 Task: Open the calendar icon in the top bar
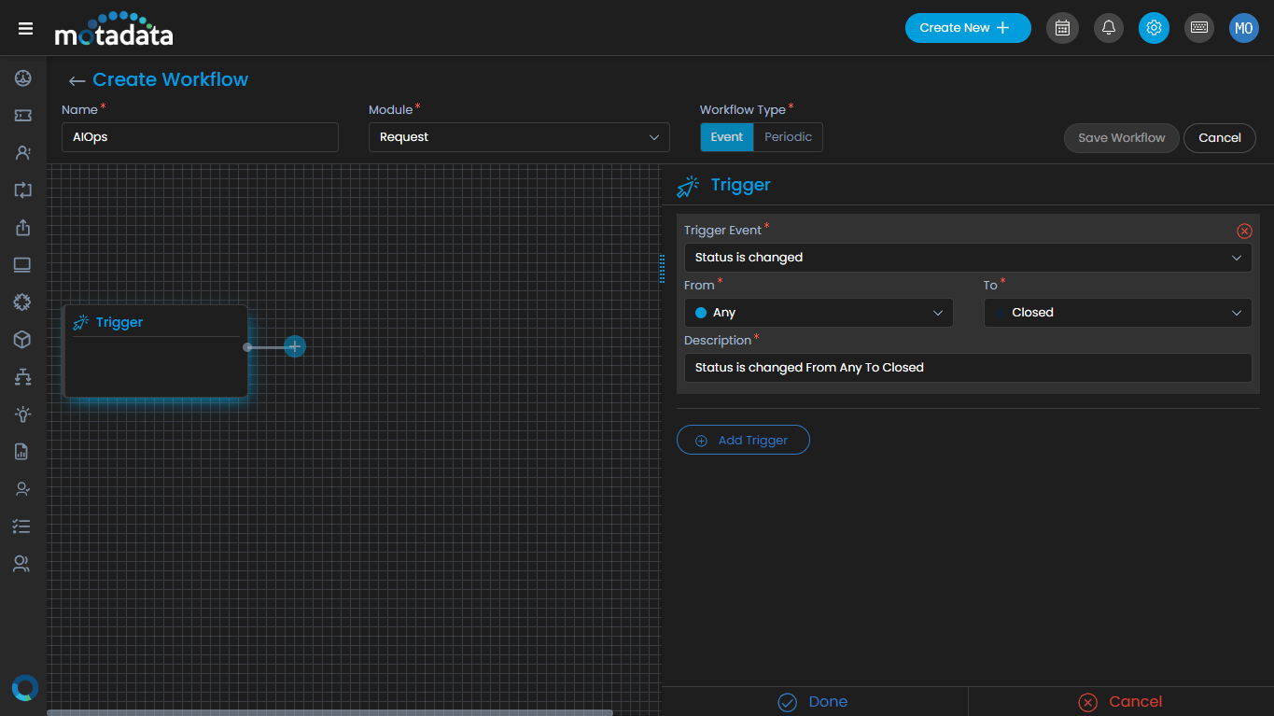click(1062, 28)
